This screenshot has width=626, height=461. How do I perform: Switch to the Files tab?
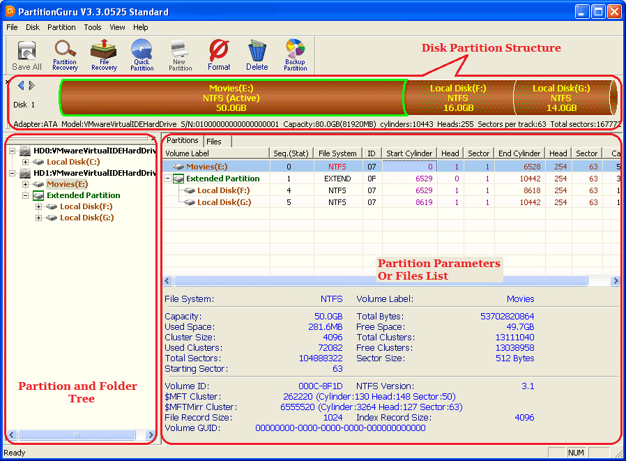[214, 142]
